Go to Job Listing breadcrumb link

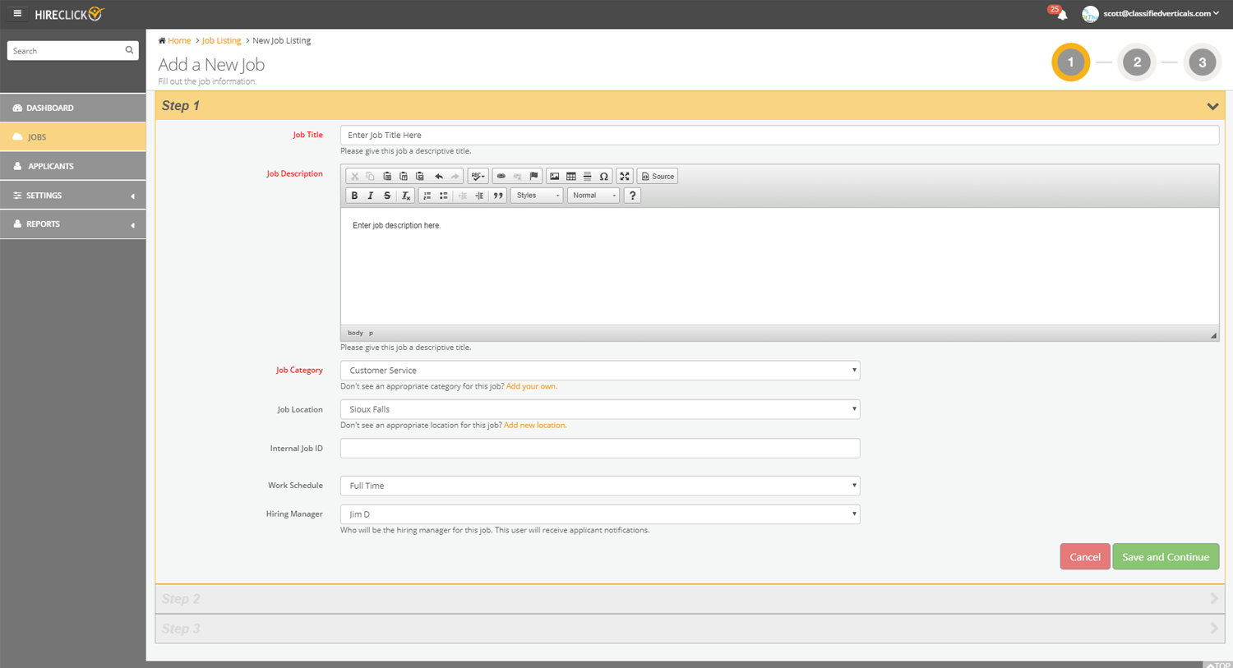222,40
